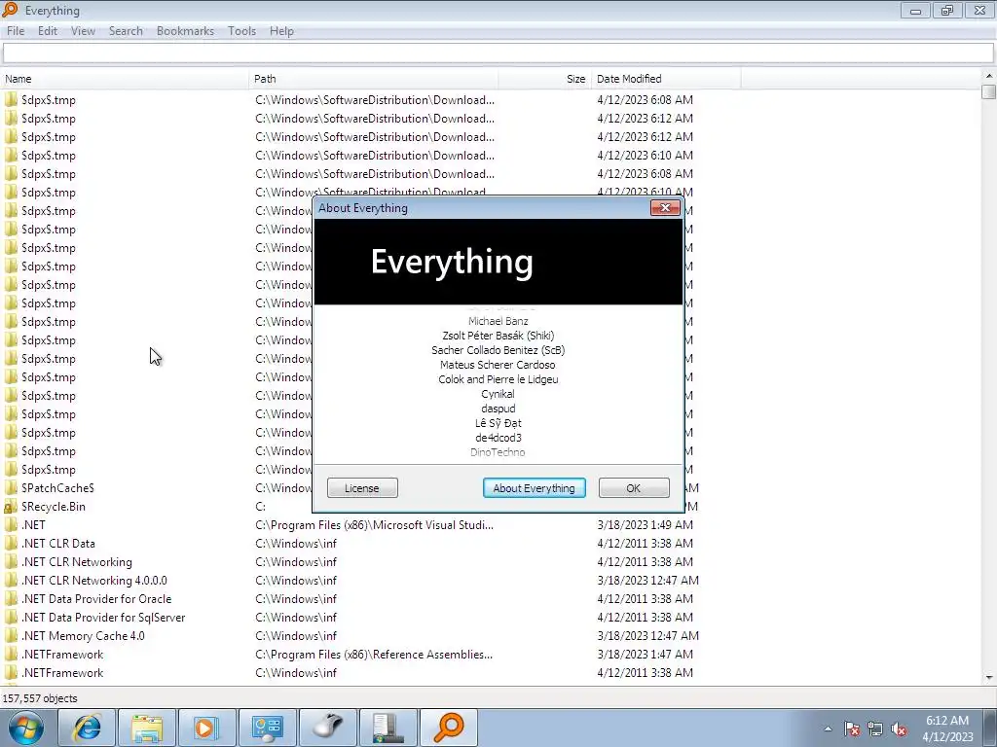This screenshot has width=997, height=747.
Task: Click the .NET CLR Data folder icon
Action: coord(11,543)
